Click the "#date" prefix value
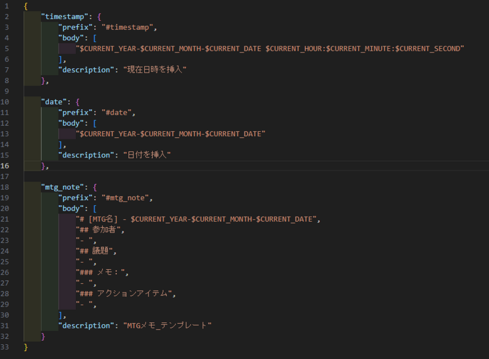 pyautogui.click(x=116, y=112)
